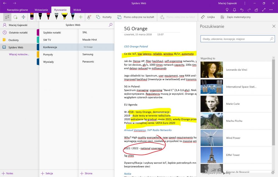Open the Narzędzia główne tab
This screenshot has width=278, height=177.
17,10
